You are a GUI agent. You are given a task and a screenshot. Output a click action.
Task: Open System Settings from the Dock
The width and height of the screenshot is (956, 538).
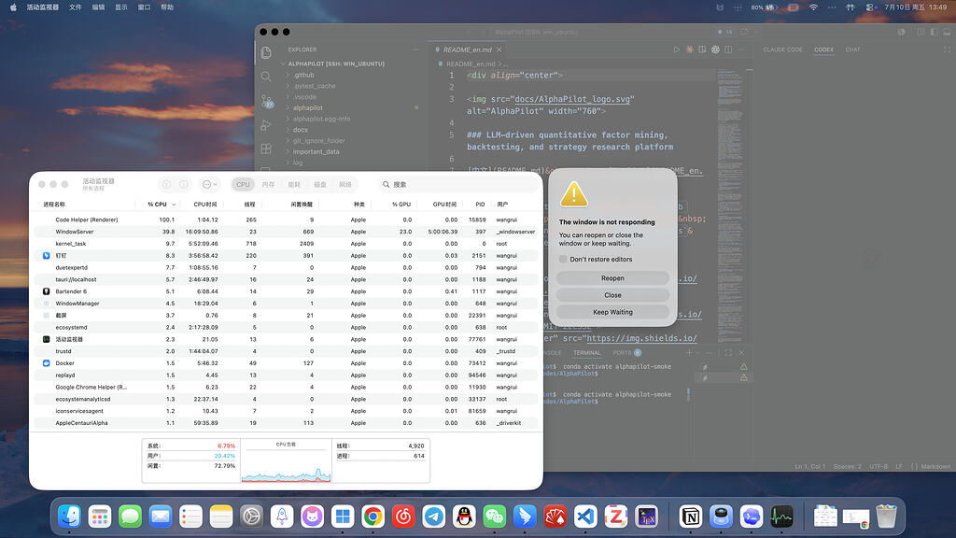pyautogui.click(x=251, y=517)
